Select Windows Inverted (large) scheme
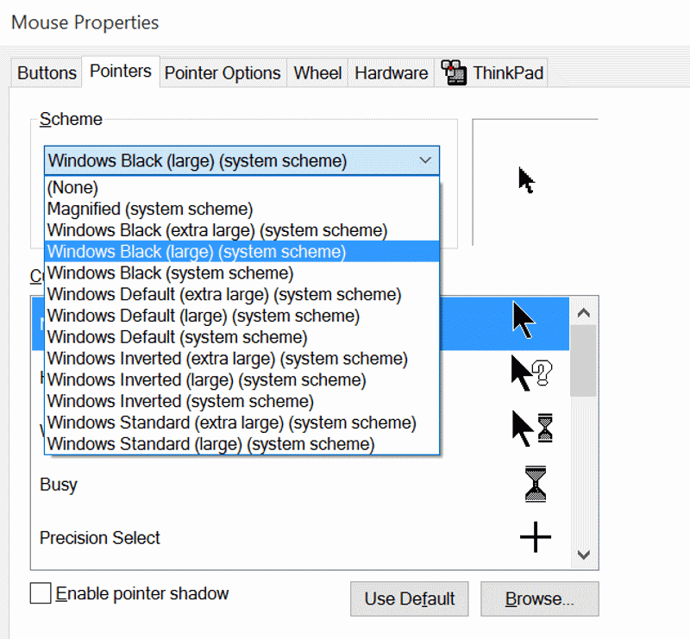The image size is (690, 639). pyautogui.click(x=241, y=379)
